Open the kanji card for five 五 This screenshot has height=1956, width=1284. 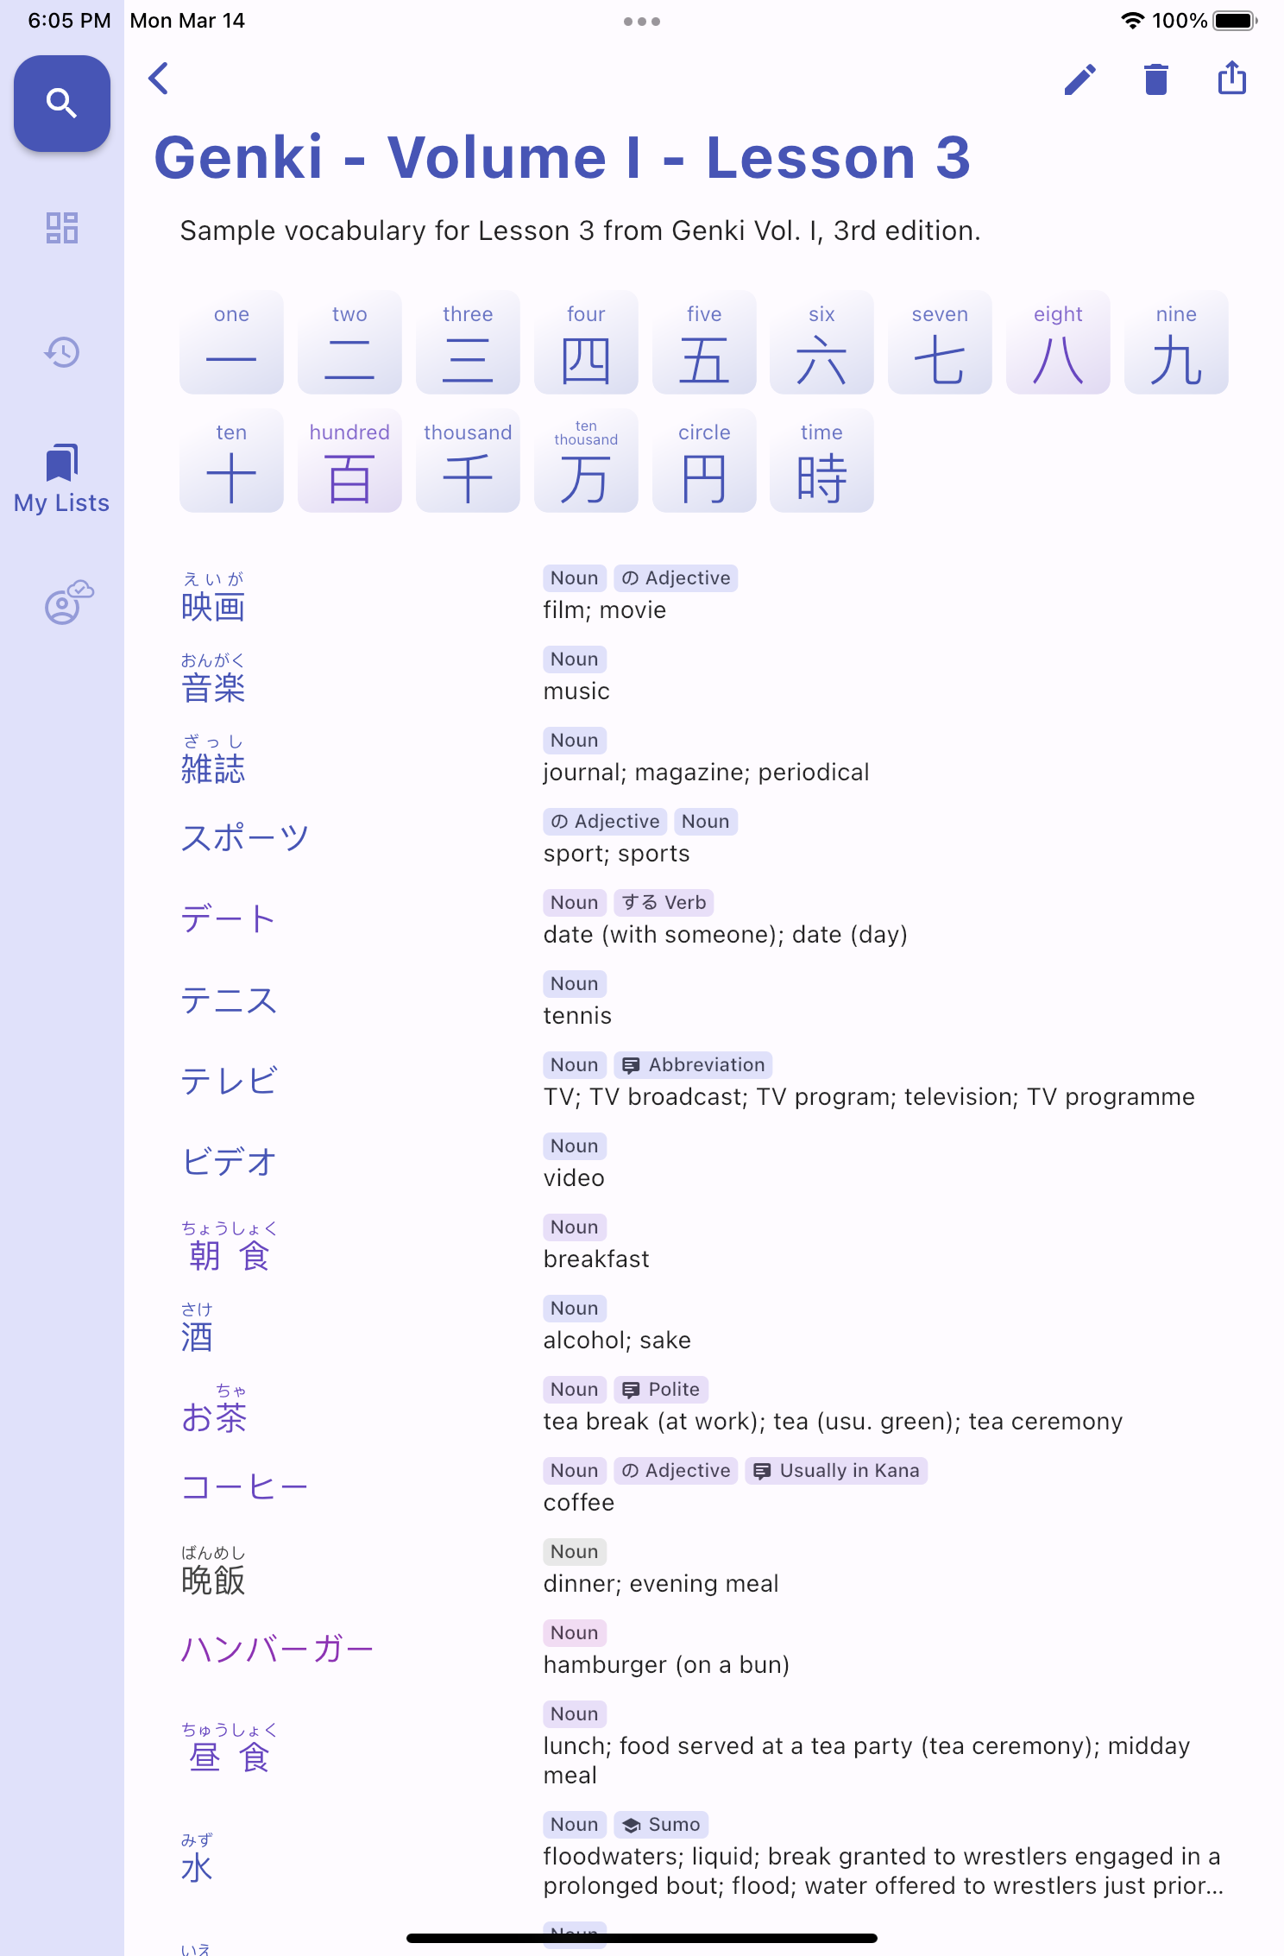(704, 343)
